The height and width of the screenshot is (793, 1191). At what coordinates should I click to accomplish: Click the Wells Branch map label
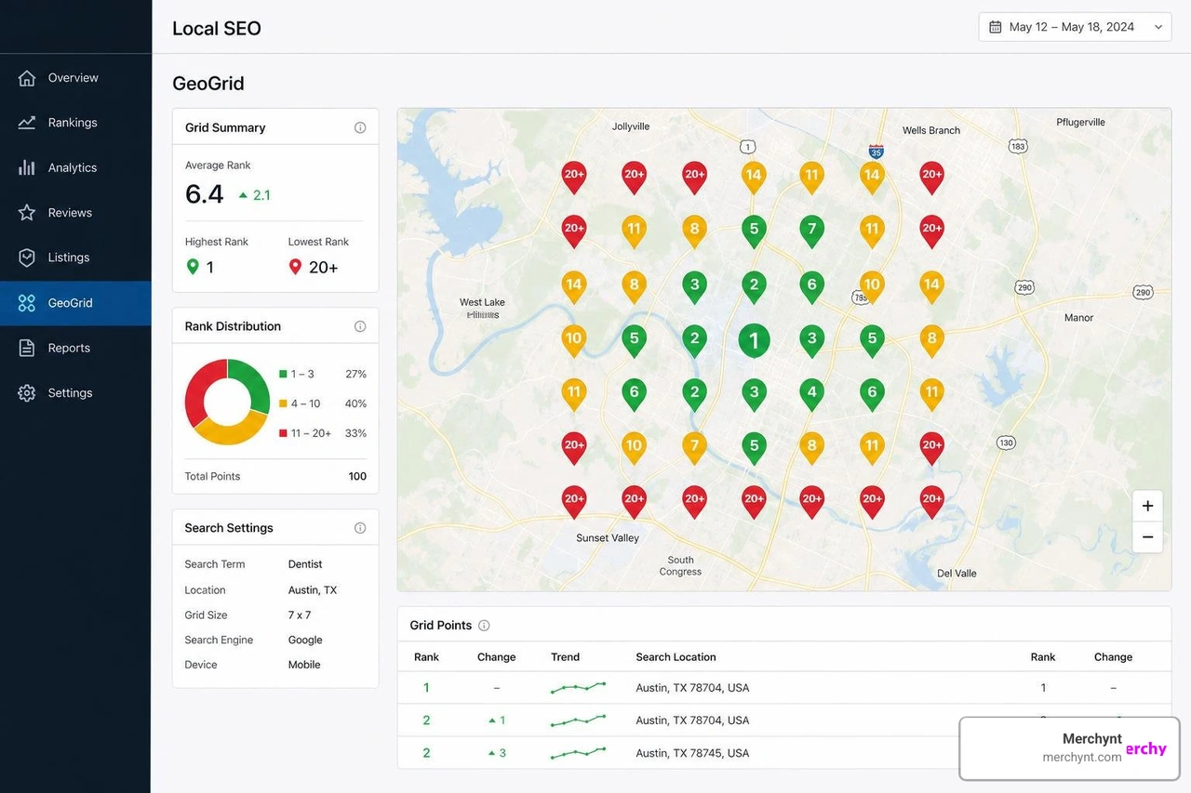pos(931,130)
